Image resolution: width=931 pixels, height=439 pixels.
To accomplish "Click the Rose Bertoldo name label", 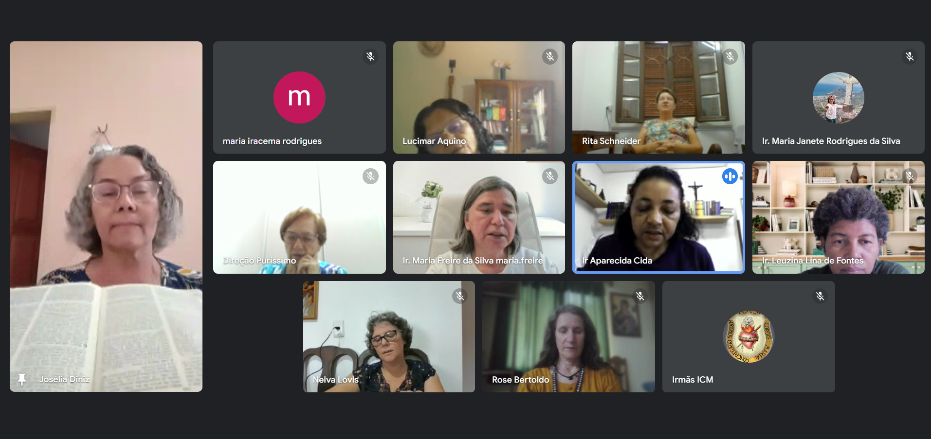I will tap(520, 380).
